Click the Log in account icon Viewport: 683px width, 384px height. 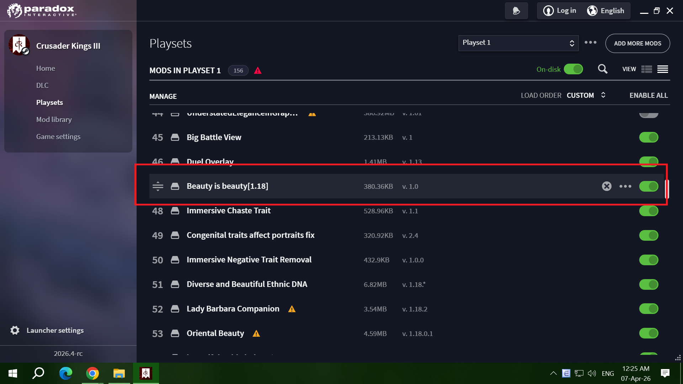[548, 11]
